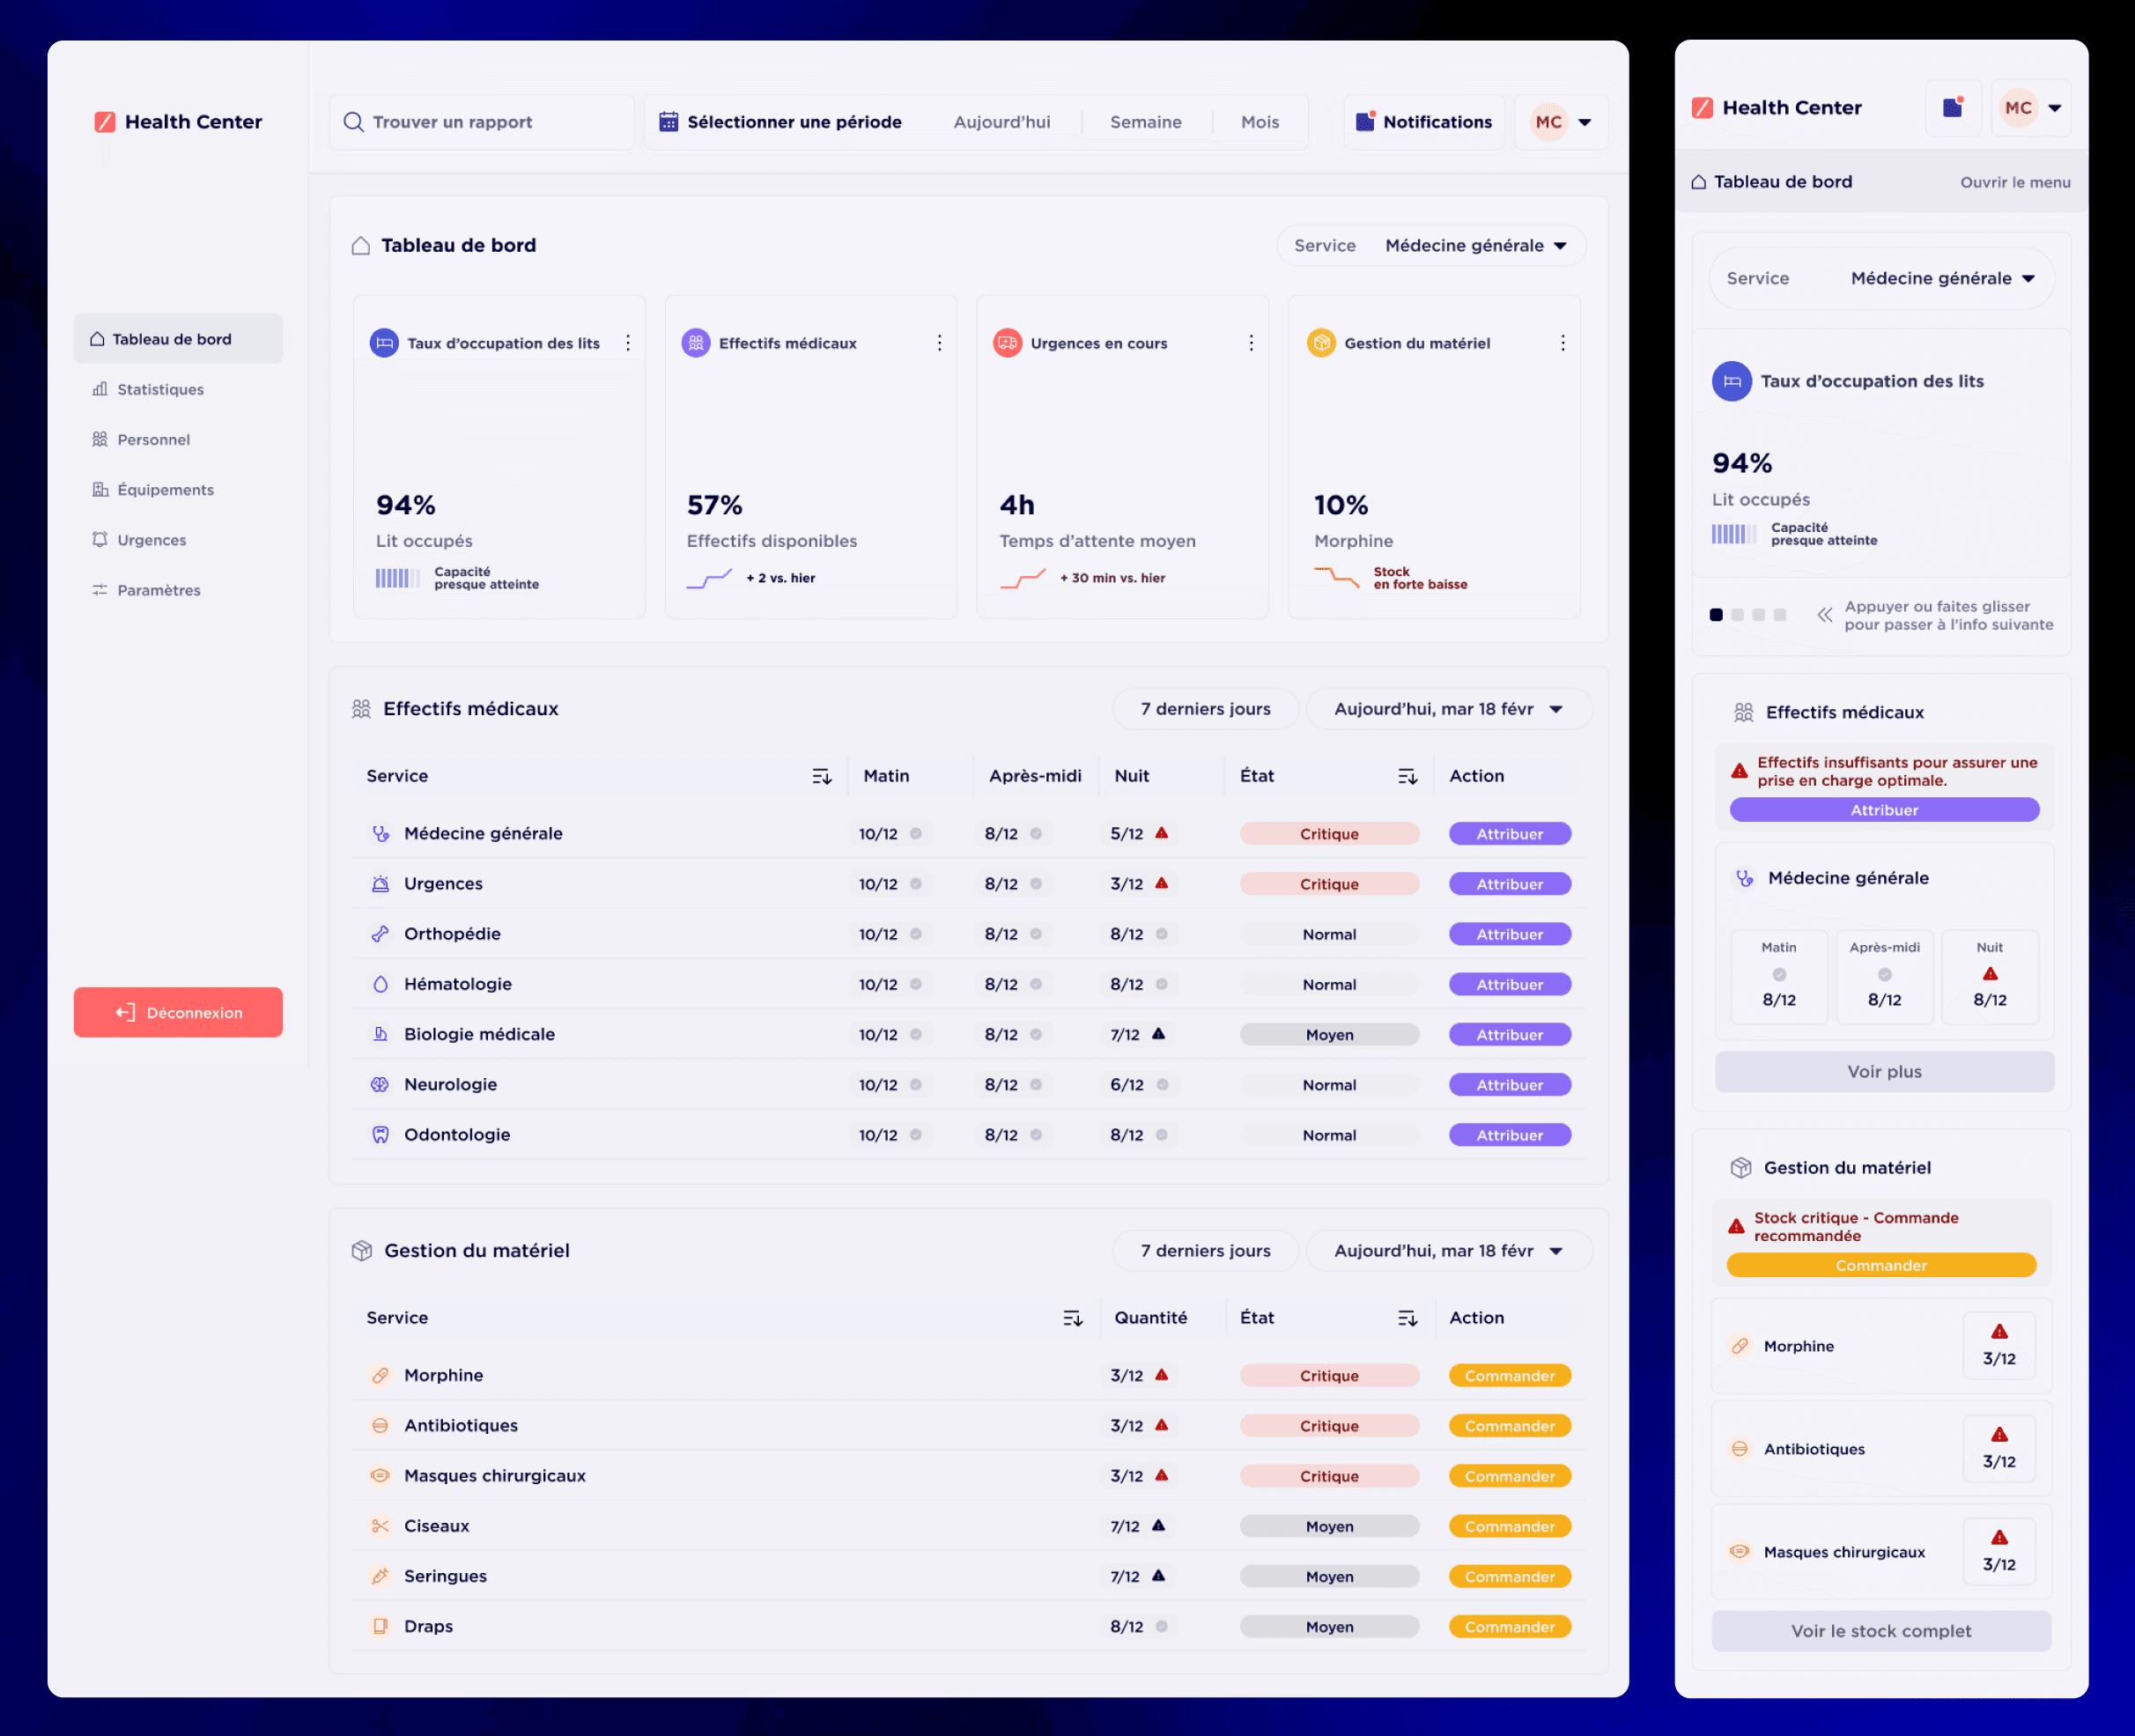Viewport: 2135px width, 1736px height.
Task: Click the double chevron swipe icon in mobile panel
Action: [x=1825, y=615]
